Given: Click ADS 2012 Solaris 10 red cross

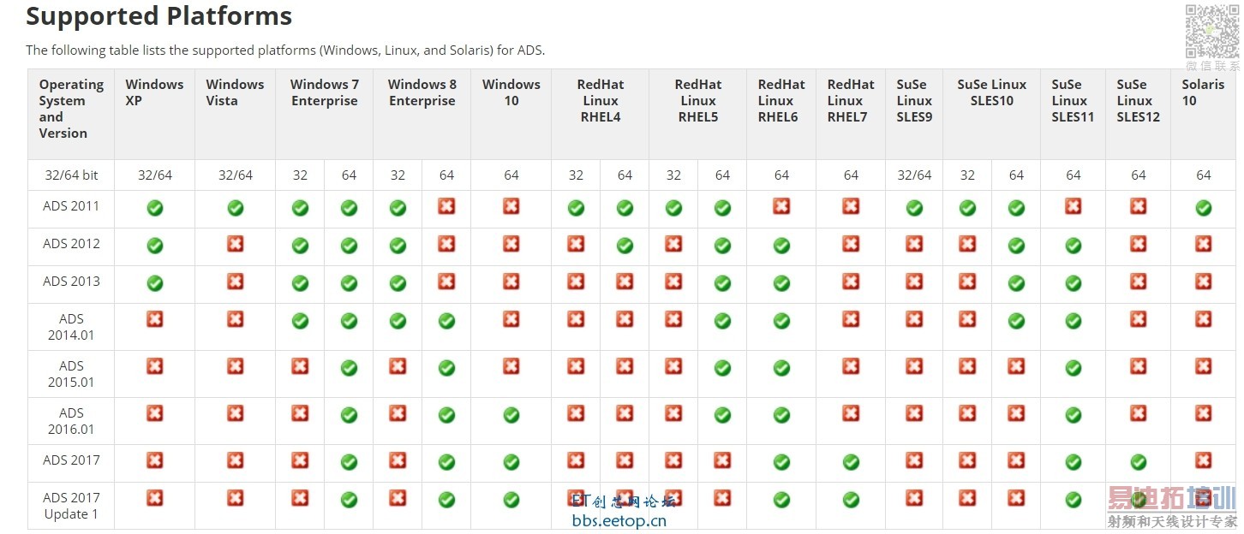Looking at the screenshot, I should tap(1204, 245).
